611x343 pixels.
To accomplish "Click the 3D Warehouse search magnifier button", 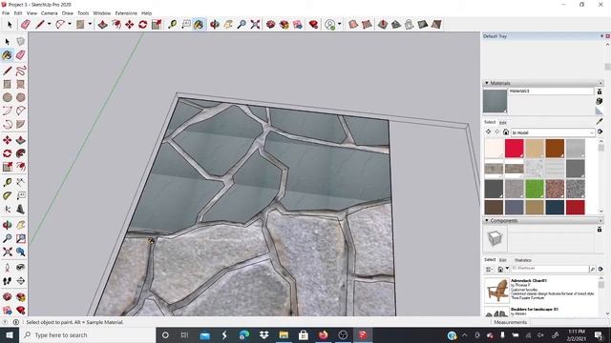I will [592, 269].
